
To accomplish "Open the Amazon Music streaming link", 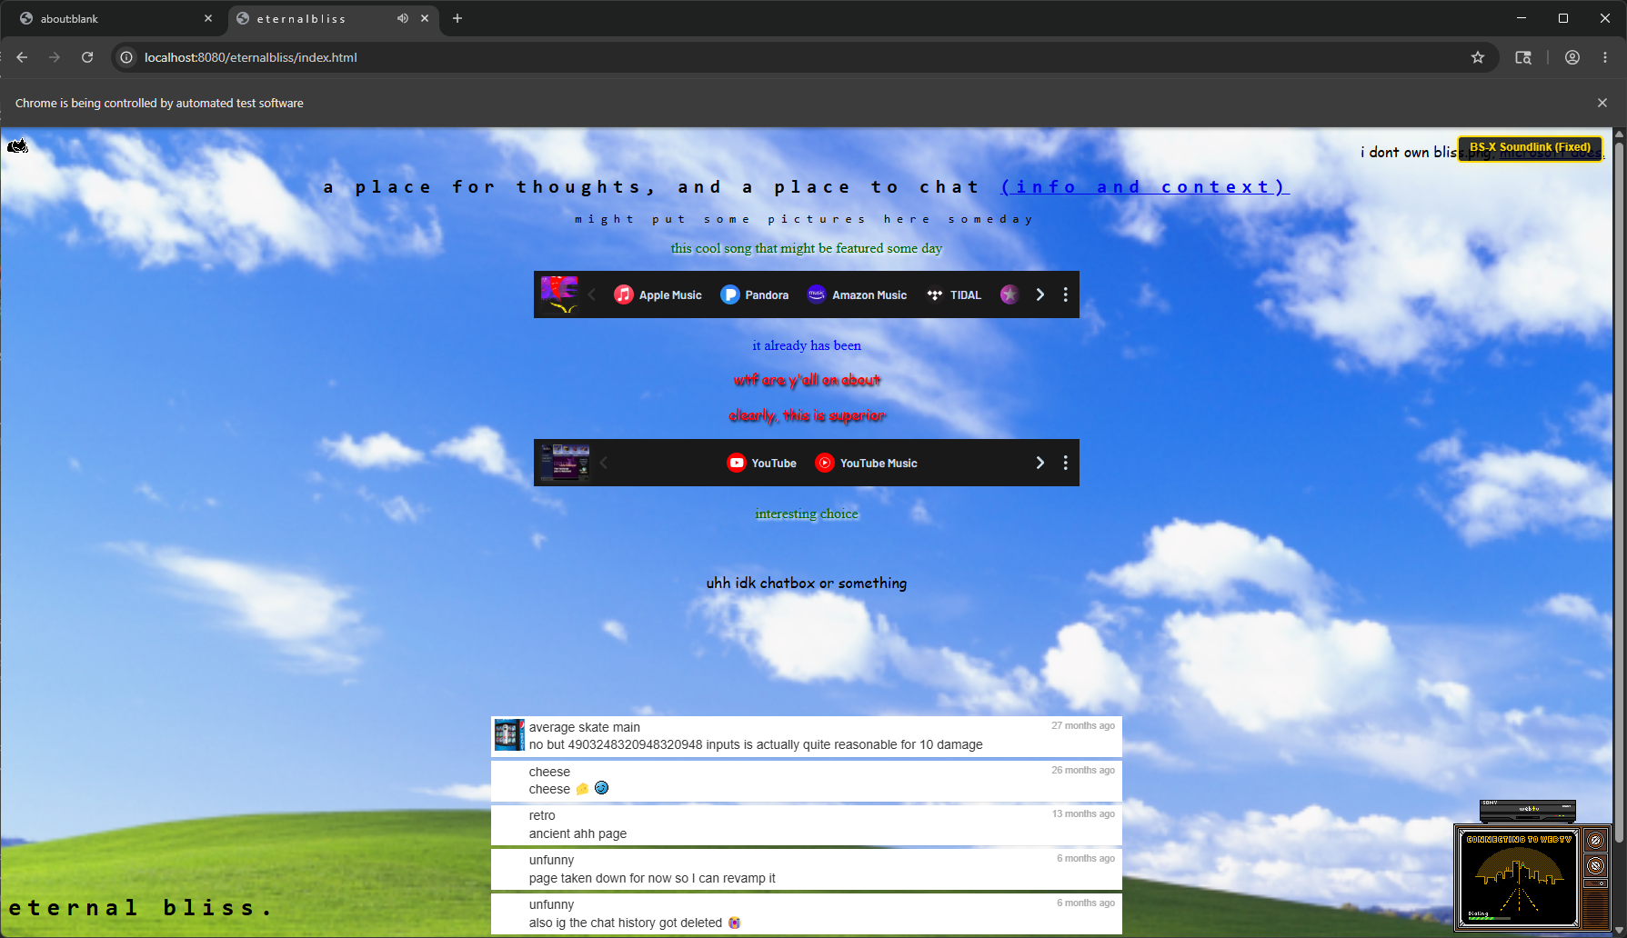I will pyautogui.click(x=857, y=294).
